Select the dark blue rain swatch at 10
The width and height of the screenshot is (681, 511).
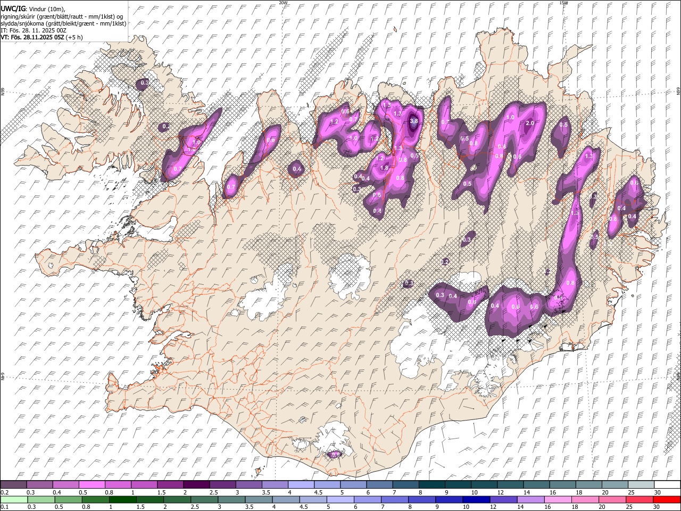[476, 500]
